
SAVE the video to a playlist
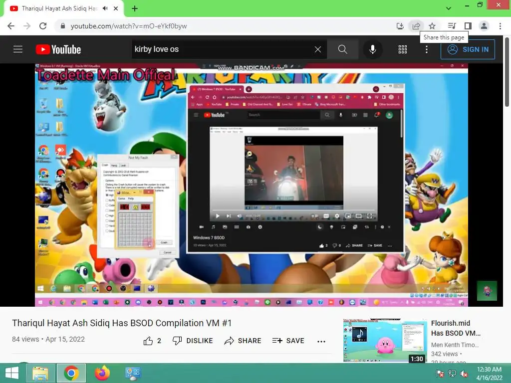tap(288, 341)
